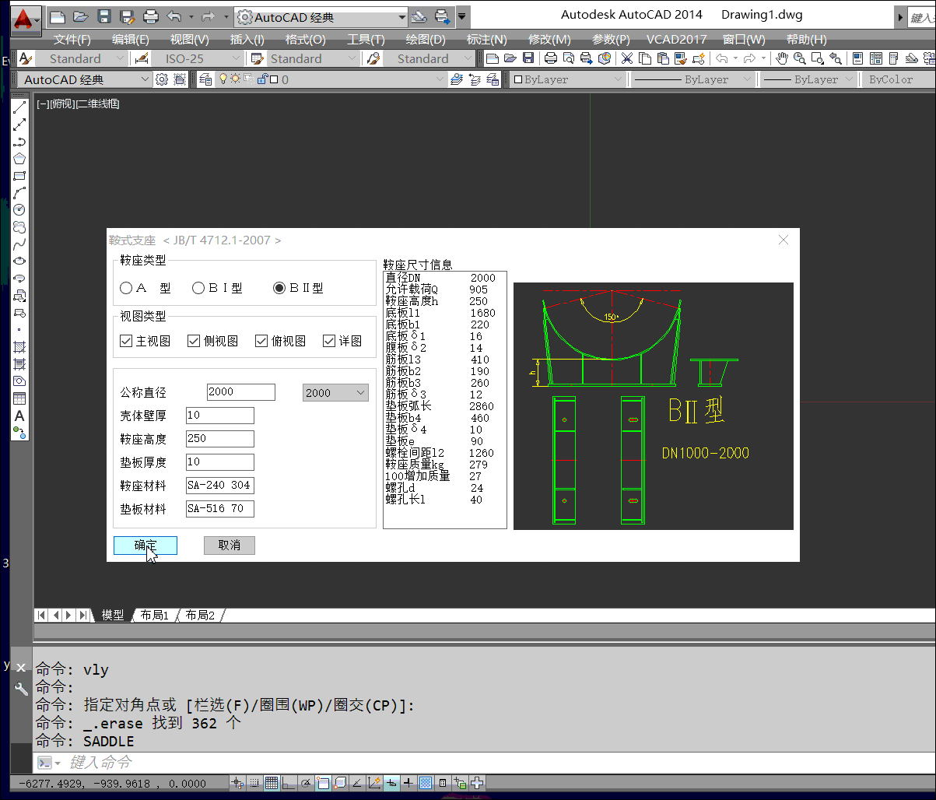Click the Publish icon in standard toolbar
Screen dimensions: 936x800
click(x=587, y=58)
